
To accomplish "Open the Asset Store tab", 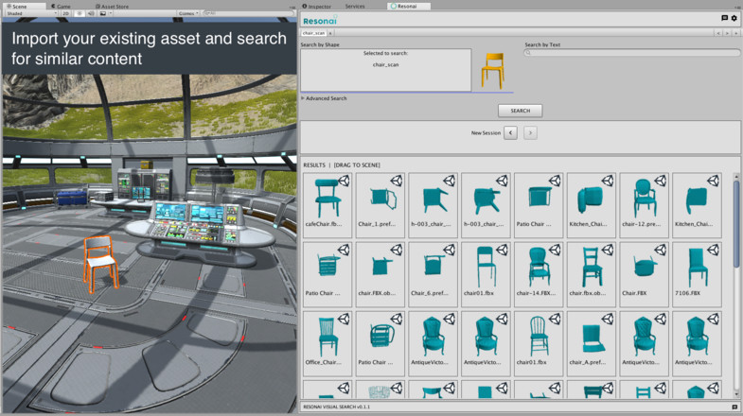I will 112,7.
